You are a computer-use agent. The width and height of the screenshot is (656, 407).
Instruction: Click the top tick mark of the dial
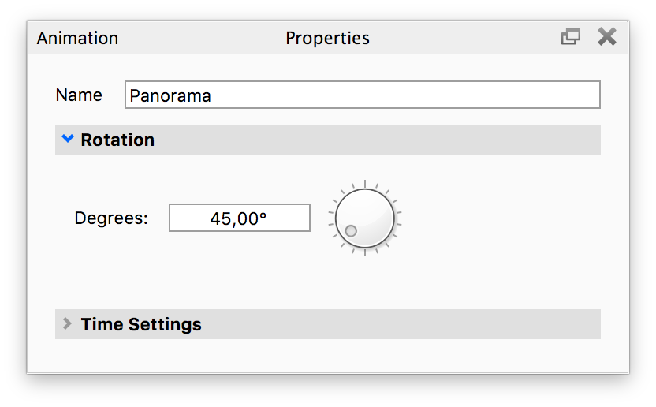pyautogui.click(x=364, y=182)
